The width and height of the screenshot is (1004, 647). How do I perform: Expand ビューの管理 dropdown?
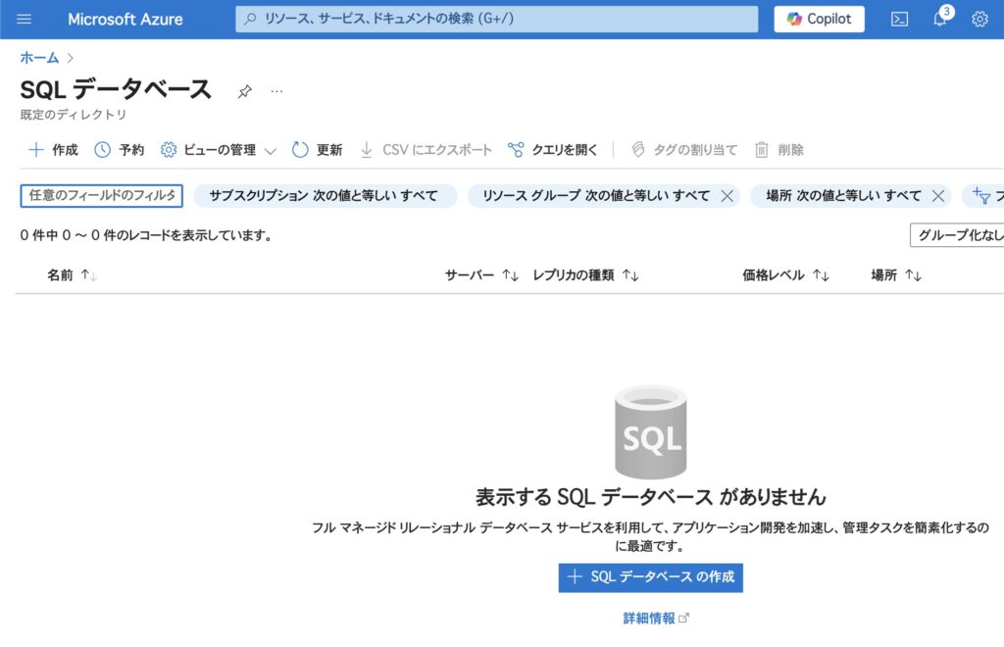coord(219,150)
